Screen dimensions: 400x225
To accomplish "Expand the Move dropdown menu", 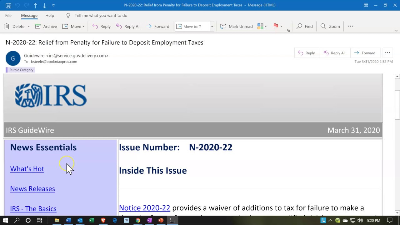I will pyautogui.click(x=83, y=27).
